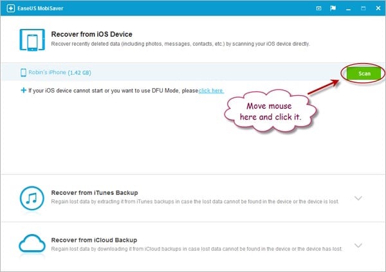Click the plus icon beside DFU Mode text
386x272 pixels.
(23, 90)
